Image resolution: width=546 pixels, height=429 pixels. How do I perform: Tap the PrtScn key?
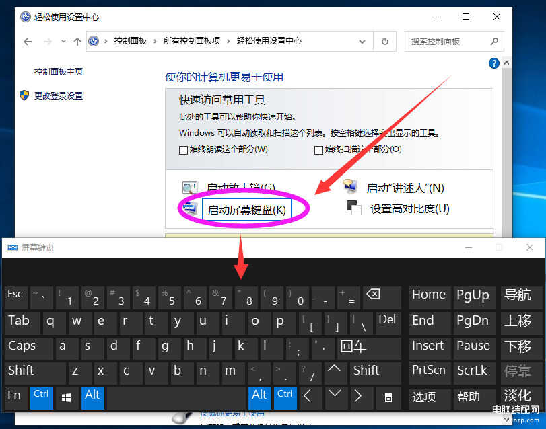point(430,373)
